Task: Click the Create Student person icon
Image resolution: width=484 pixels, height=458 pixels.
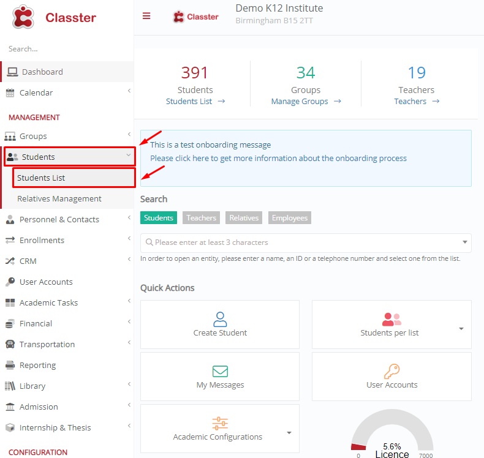Action: (x=220, y=319)
